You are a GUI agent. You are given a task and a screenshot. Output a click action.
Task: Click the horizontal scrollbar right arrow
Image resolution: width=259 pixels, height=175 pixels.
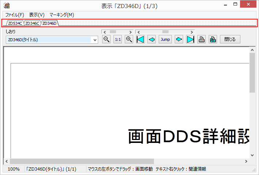[246, 161]
